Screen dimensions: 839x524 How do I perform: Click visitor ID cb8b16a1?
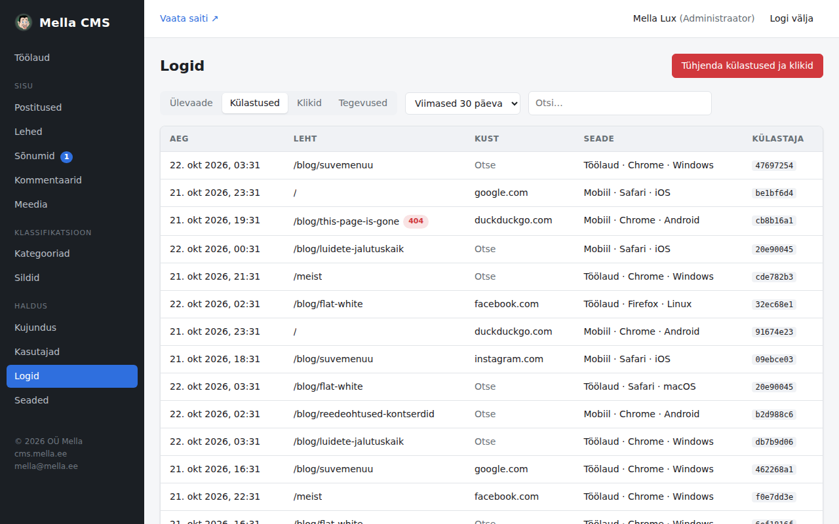pyautogui.click(x=774, y=221)
